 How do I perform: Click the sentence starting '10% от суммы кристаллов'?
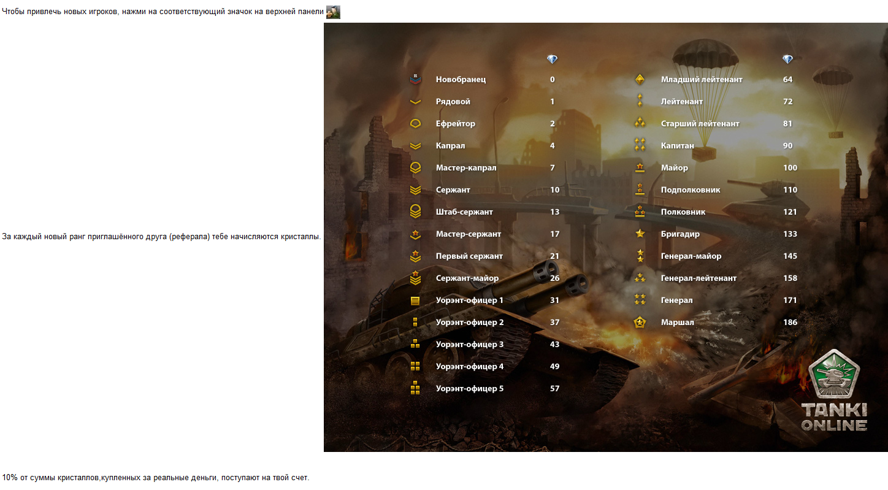tap(156, 477)
